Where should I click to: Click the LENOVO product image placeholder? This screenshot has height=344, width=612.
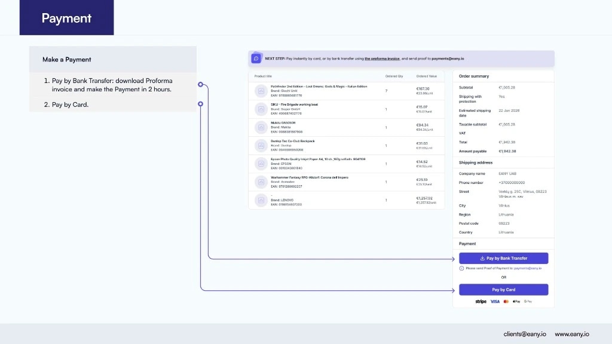pyautogui.click(x=261, y=200)
